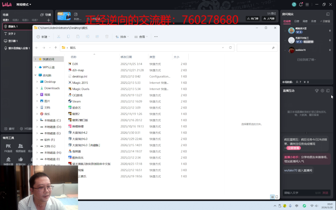Viewport: 336px width, 210px height.
Task: Click the Cut icon in Explorer toolbar
Action: click(59, 37)
